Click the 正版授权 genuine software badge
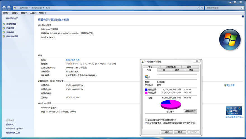The image size is (246, 139). (x=234, y=111)
